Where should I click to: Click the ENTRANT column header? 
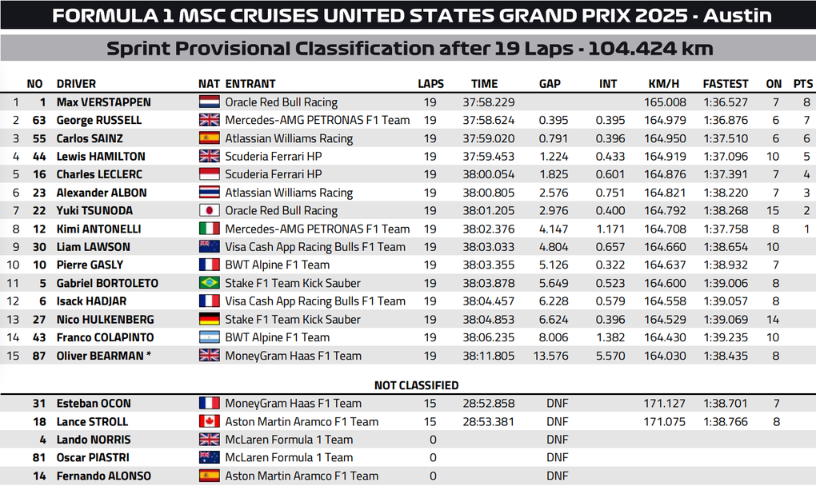click(x=250, y=84)
